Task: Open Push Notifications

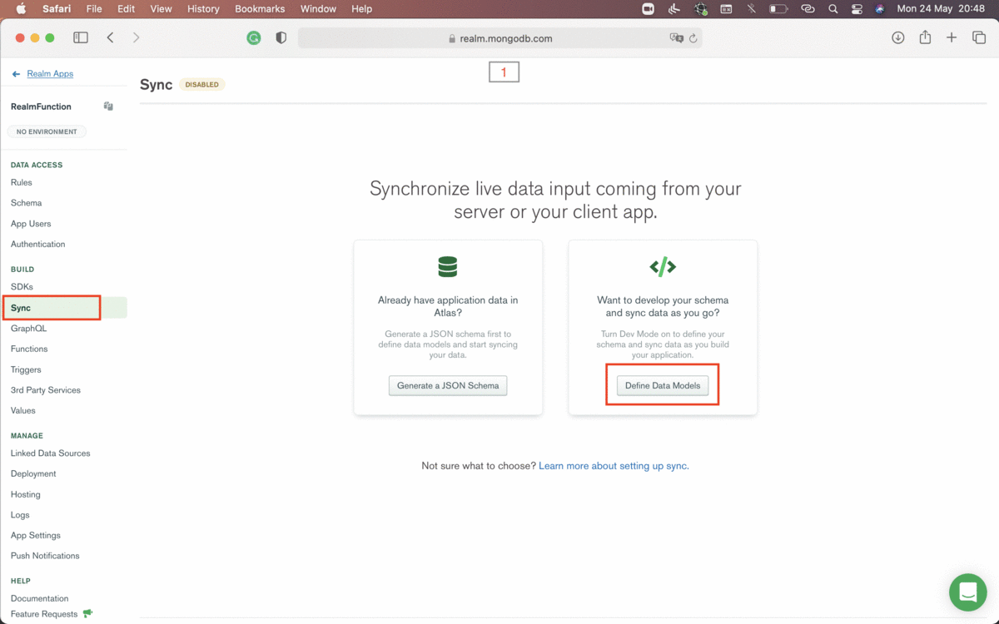Action: pos(45,556)
